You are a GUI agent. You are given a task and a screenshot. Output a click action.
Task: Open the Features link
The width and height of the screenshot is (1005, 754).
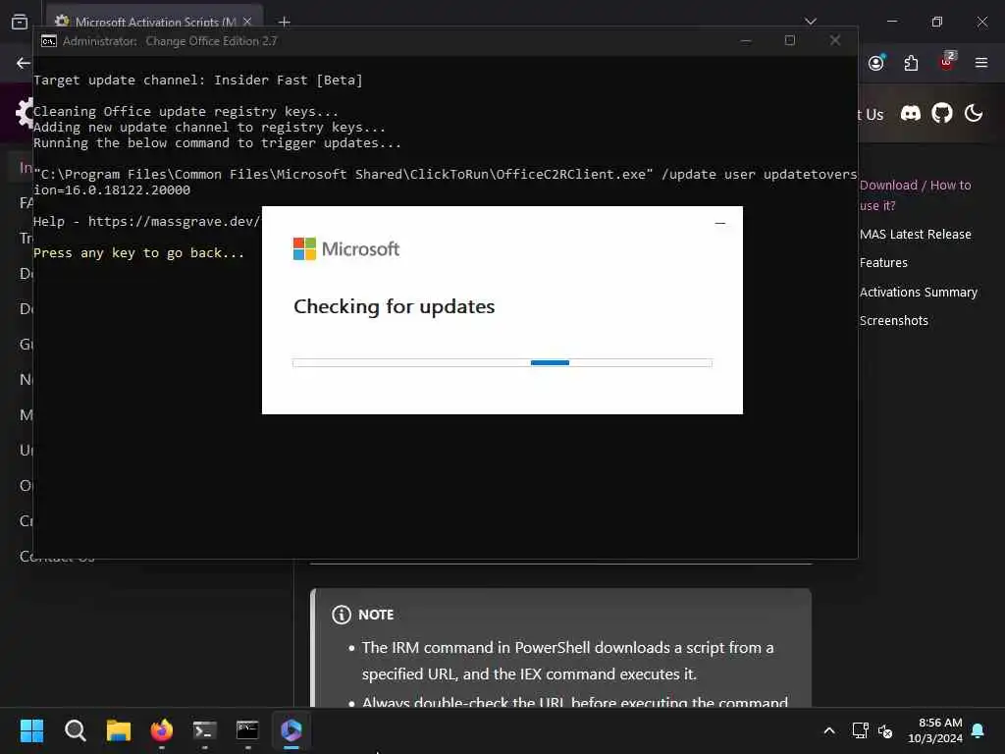pyautogui.click(x=883, y=262)
